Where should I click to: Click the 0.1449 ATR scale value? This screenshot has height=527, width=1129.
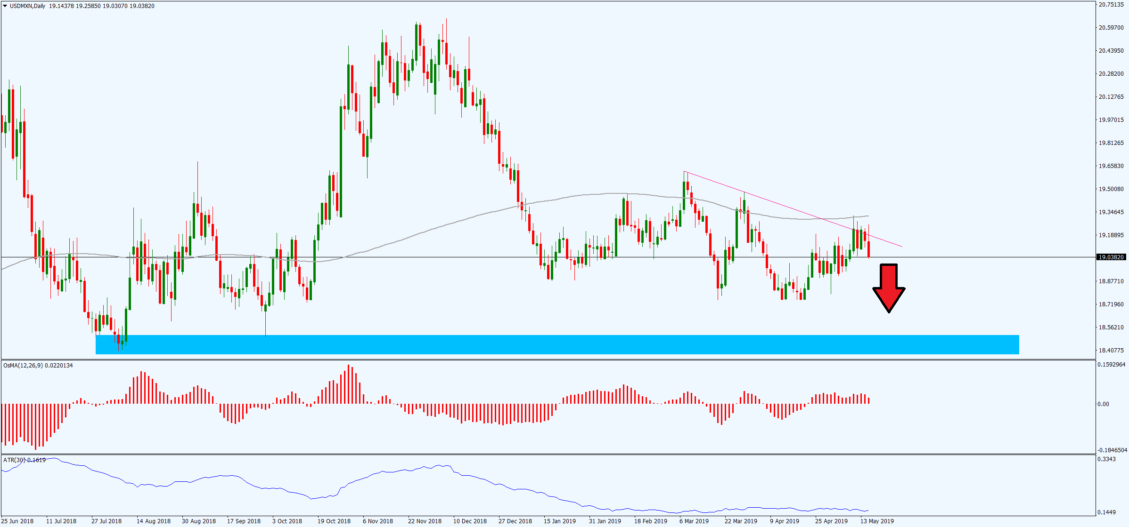click(x=1107, y=512)
